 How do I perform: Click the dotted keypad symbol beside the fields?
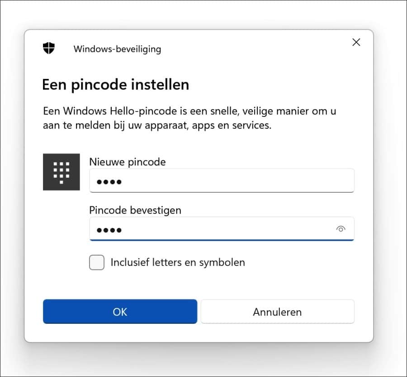pyautogui.click(x=61, y=172)
